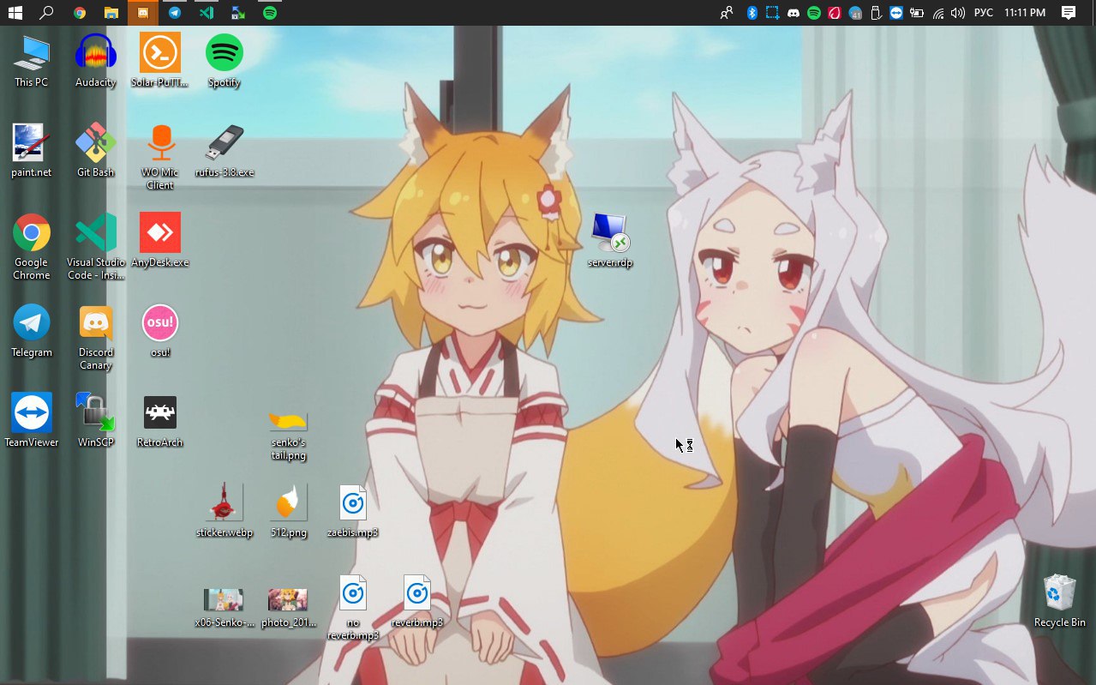Select the RetroArch desktop shortcut
Image resolution: width=1096 pixels, height=685 pixels.
pyautogui.click(x=160, y=421)
